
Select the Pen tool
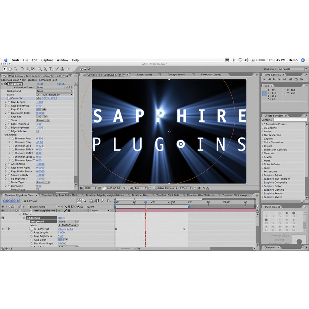[45, 69]
